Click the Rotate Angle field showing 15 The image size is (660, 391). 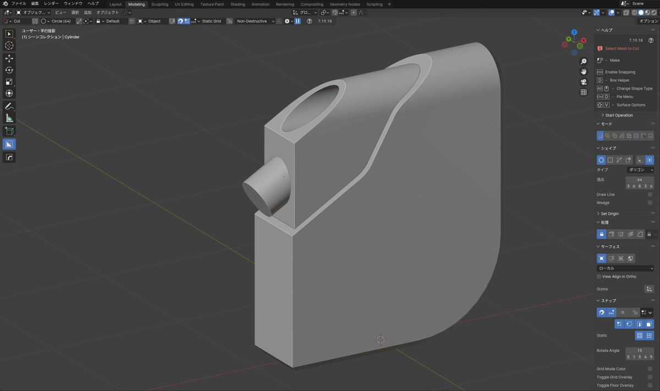coord(640,350)
